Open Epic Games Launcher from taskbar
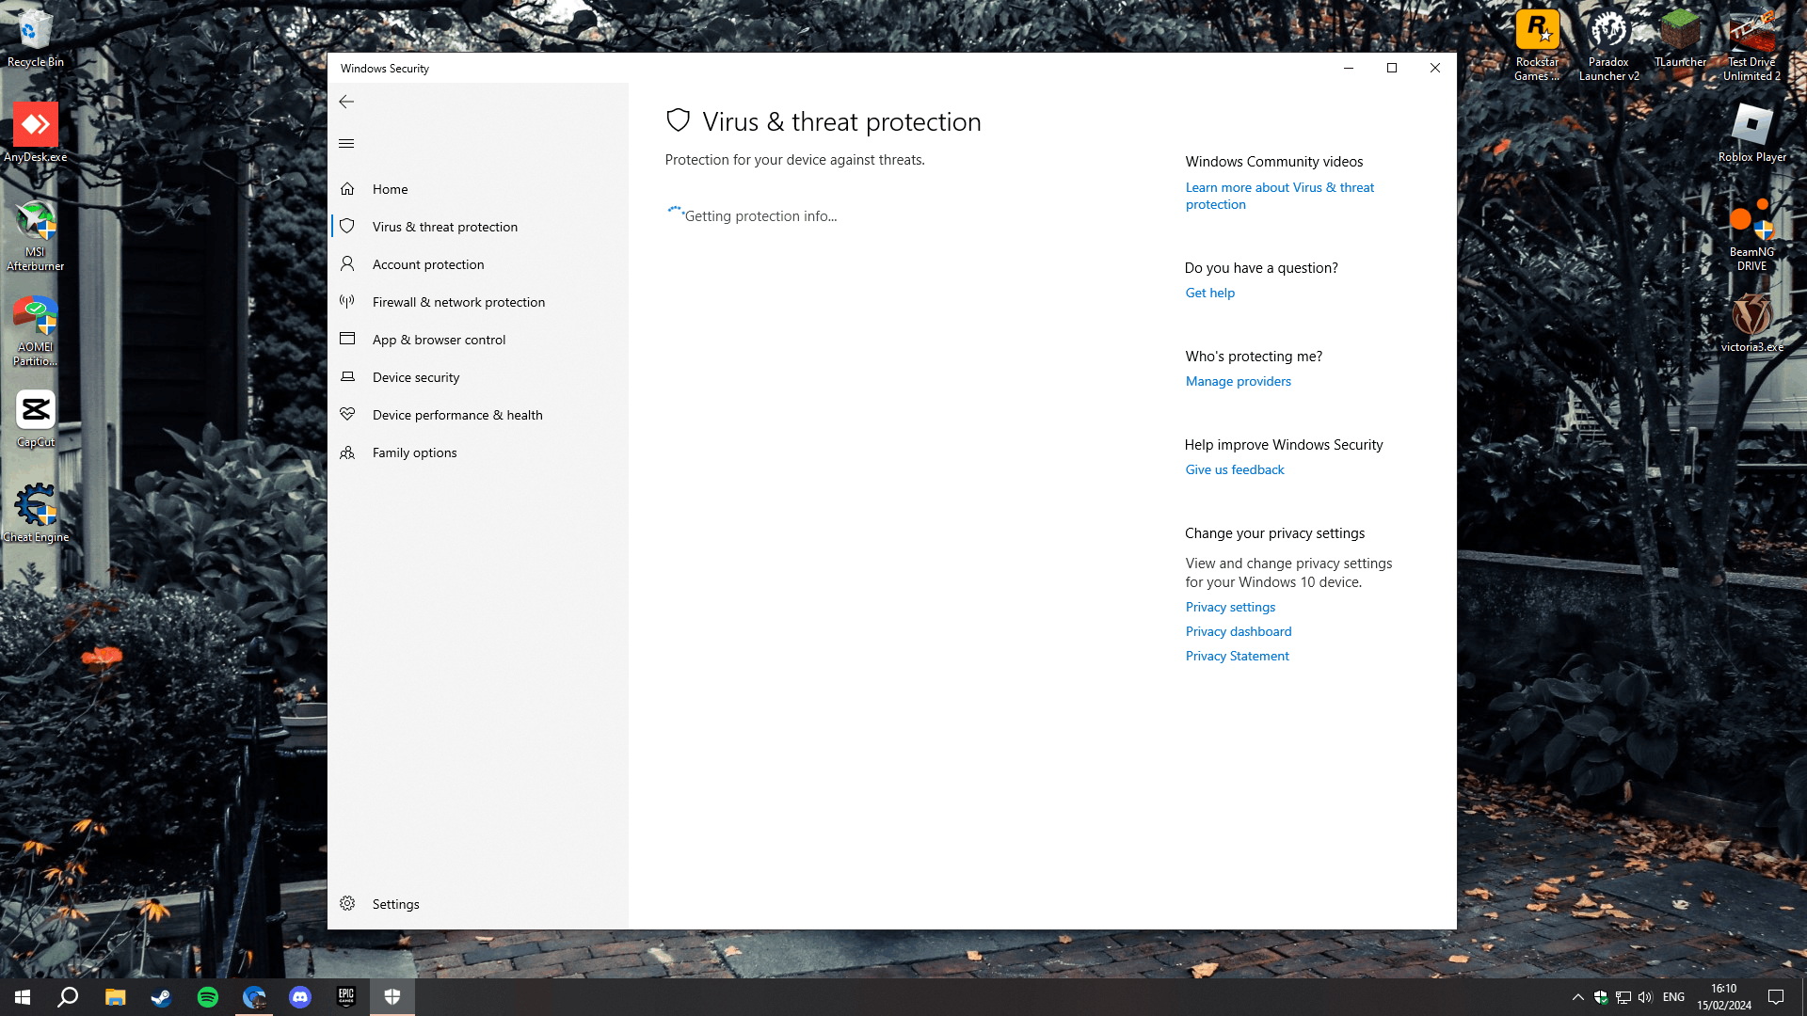 pyautogui.click(x=345, y=997)
